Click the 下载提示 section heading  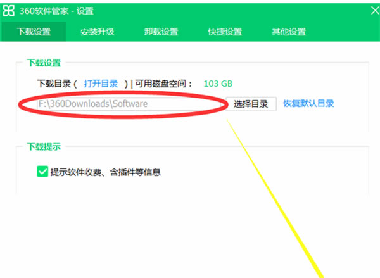tap(44, 147)
